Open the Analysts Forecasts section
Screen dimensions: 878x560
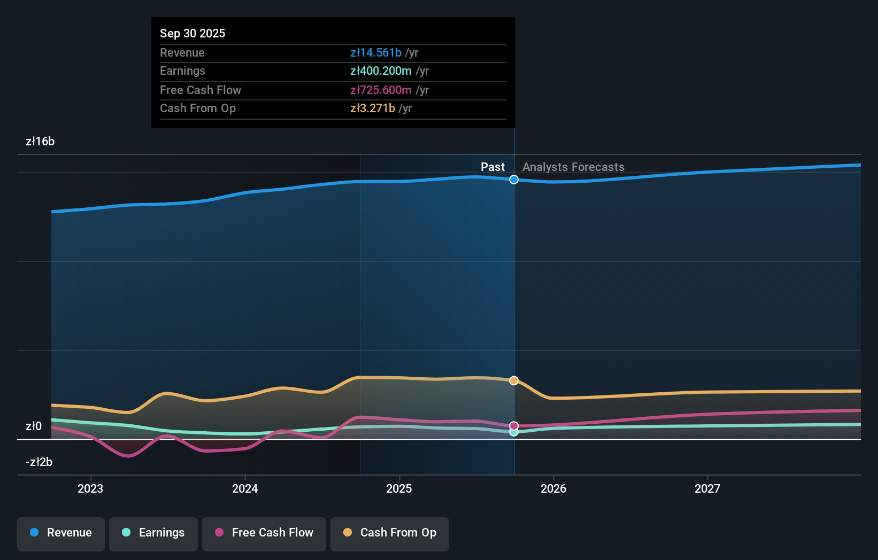tap(573, 167)
